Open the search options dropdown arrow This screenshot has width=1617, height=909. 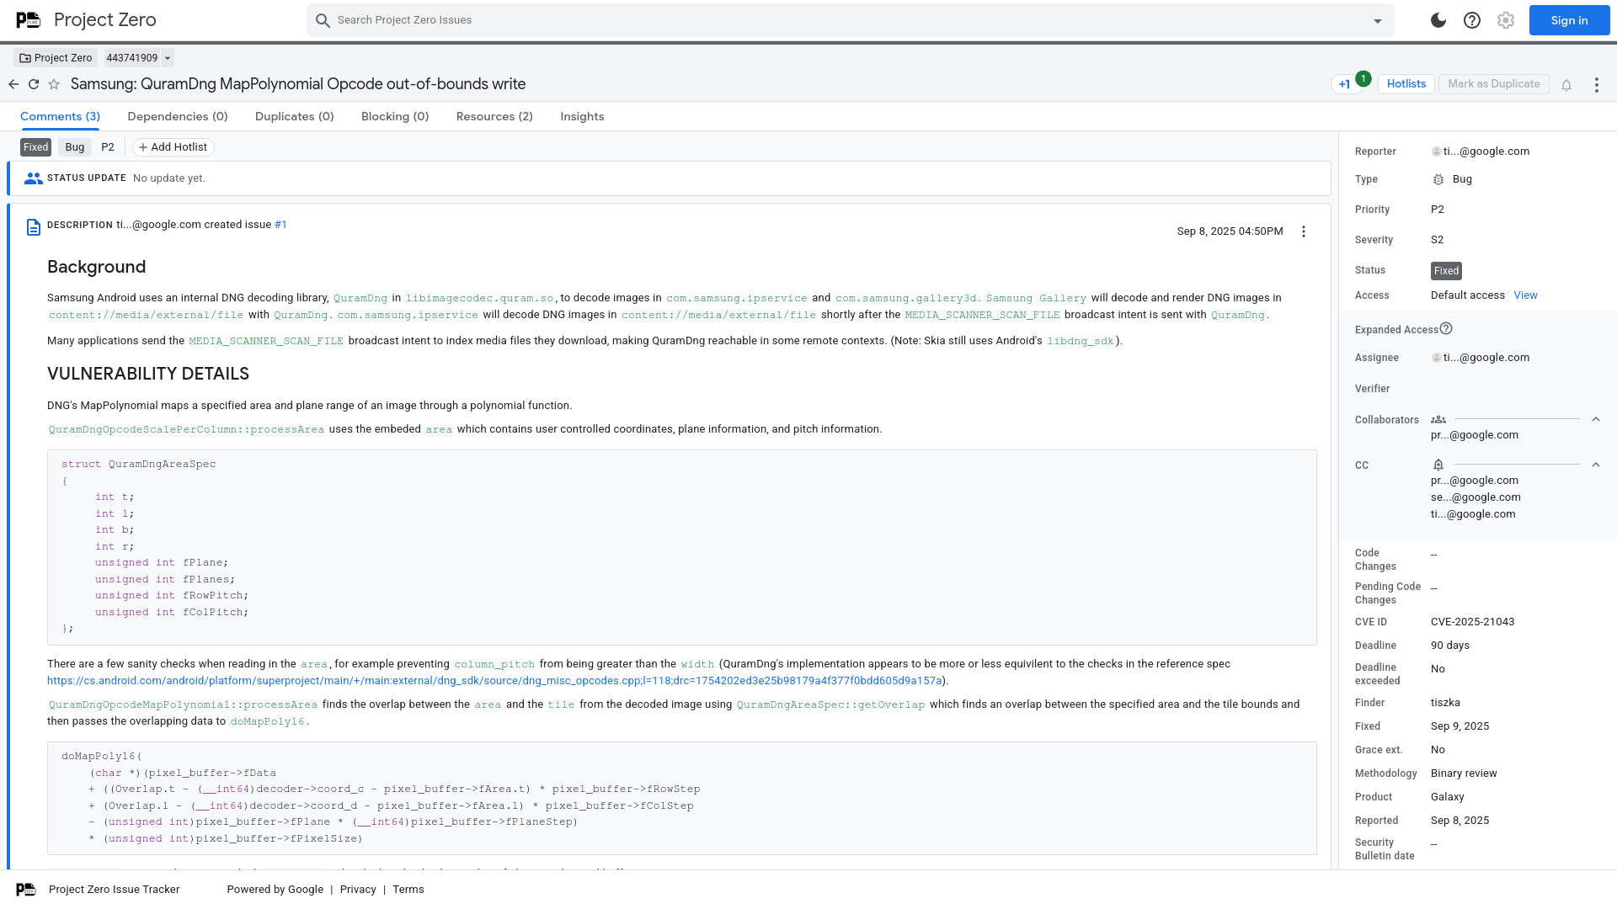(x=1376, y=19)
